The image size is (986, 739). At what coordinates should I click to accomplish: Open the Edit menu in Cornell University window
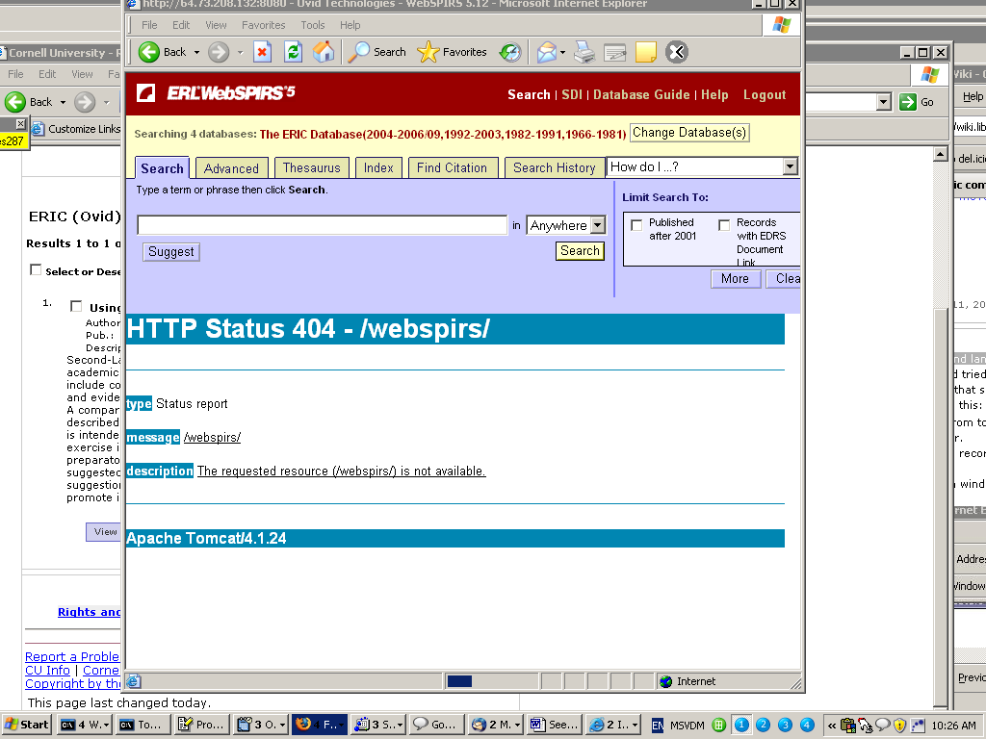coord(47,74)
